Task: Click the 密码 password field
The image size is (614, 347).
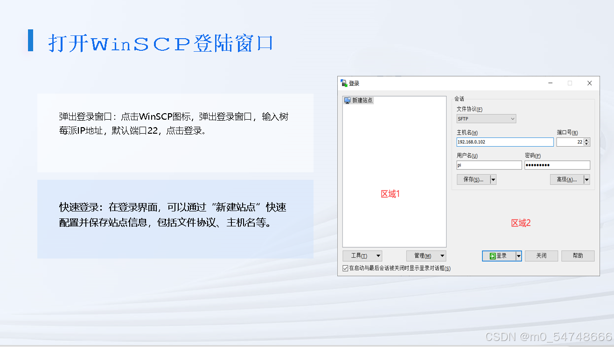Action: click(x=557, y=165)
